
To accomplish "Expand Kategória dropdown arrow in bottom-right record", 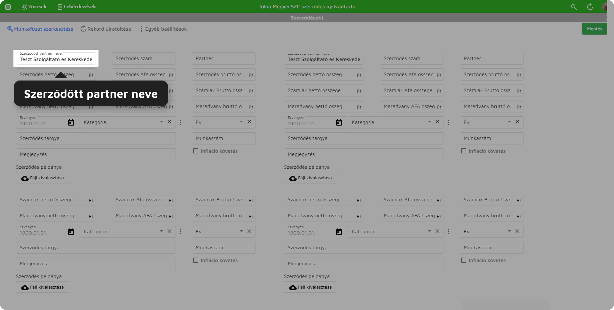I will 429,231.
